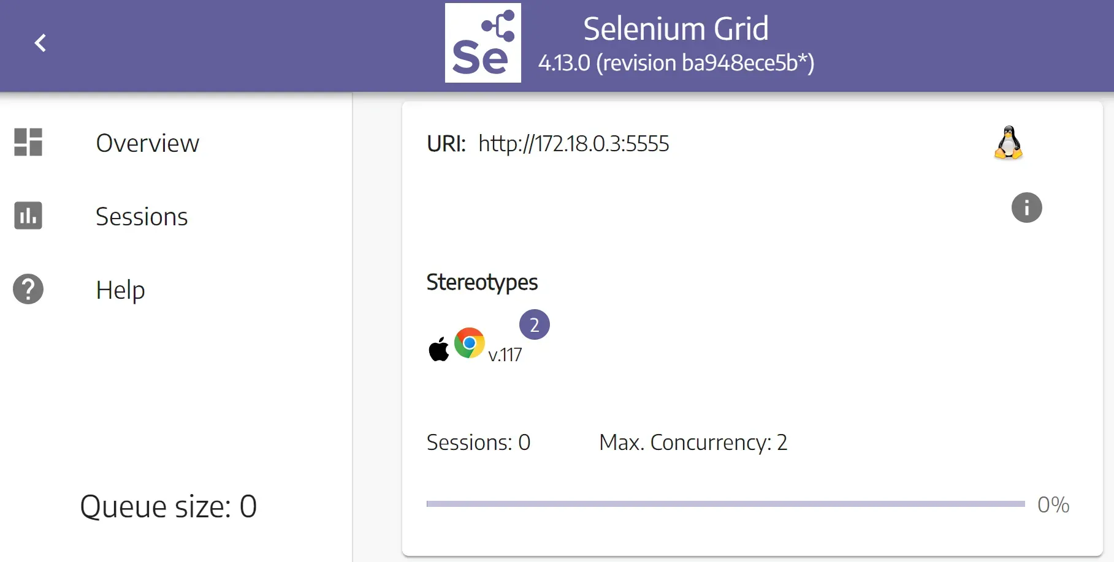This screenshot has height=562, width=1114.
Task: Click the Apple platform icon under Stereotypes
Action: pyautogui.click(x=438, y=350)
